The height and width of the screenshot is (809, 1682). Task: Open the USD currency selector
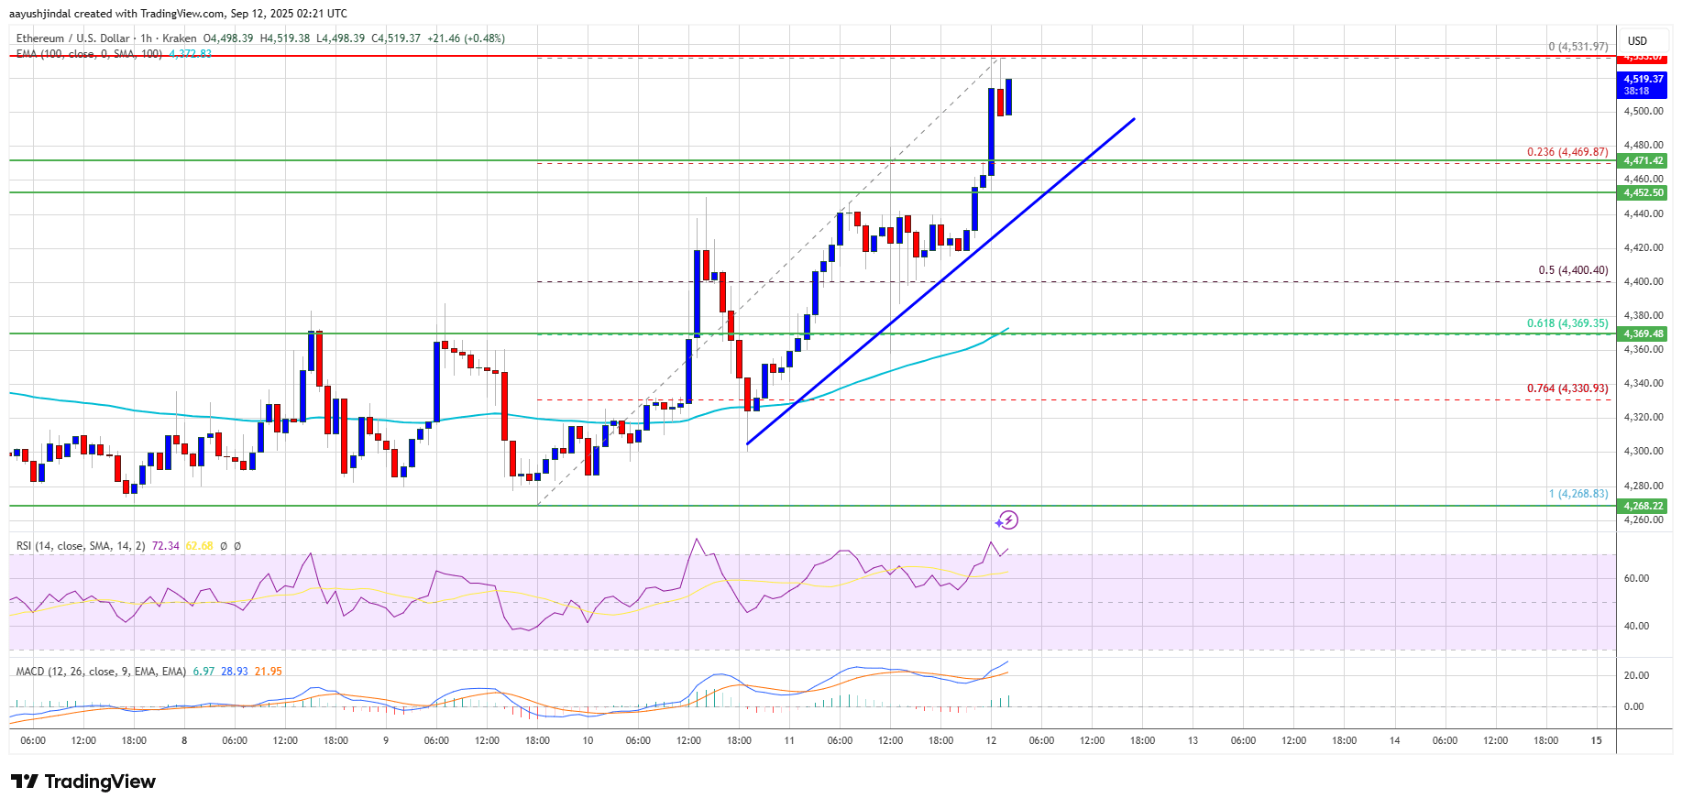[1637, 40]
